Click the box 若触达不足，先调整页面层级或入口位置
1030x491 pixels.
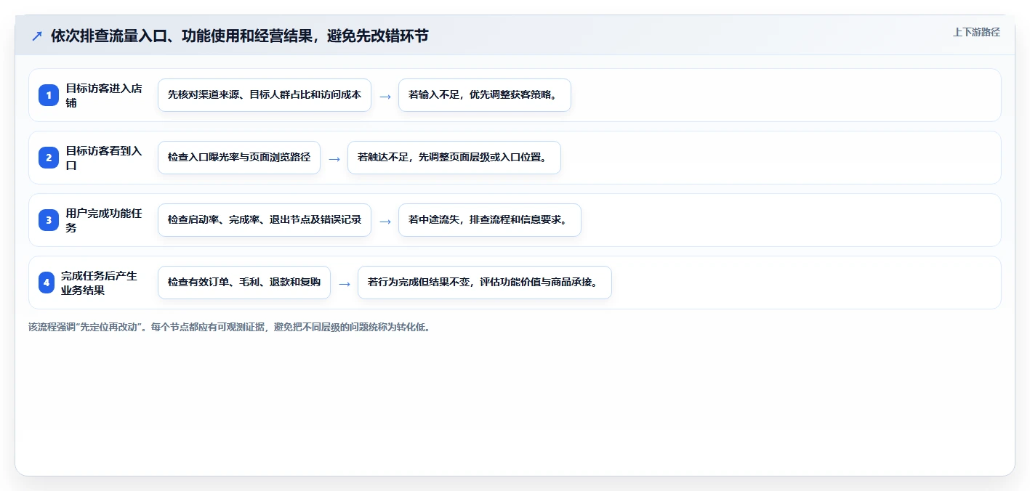[x=454, y=158]
